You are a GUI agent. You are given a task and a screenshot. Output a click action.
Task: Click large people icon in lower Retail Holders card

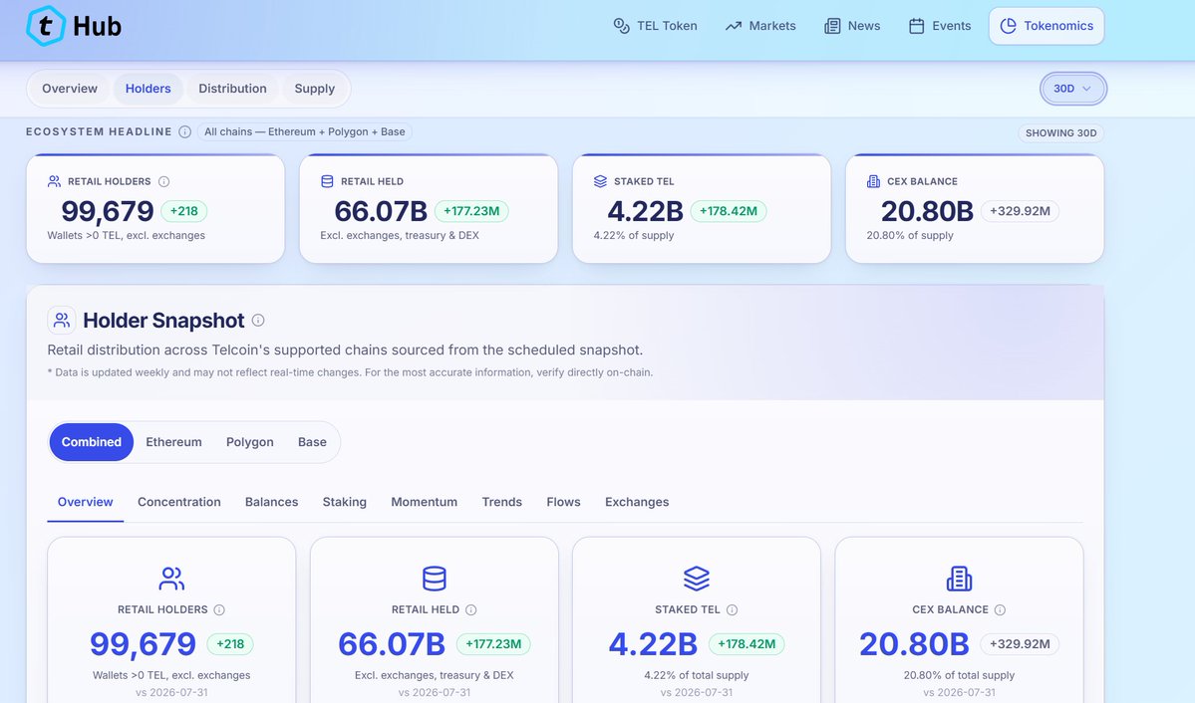tap(171, 579)
